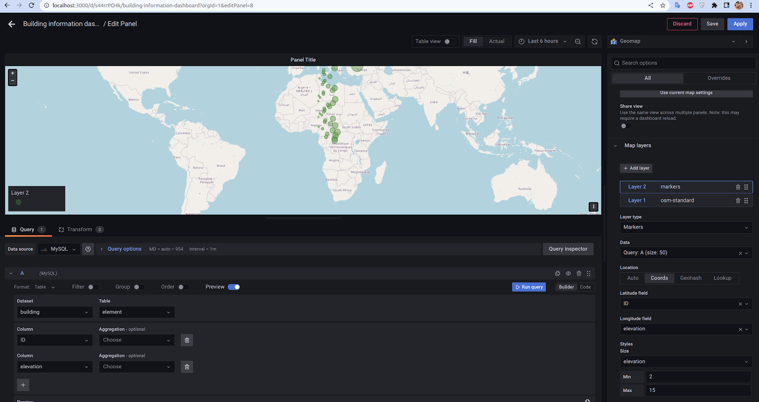This screenshot has height=402, width=759.
Task: Choose Auto location mode
Action: click(x=632, y=278)
